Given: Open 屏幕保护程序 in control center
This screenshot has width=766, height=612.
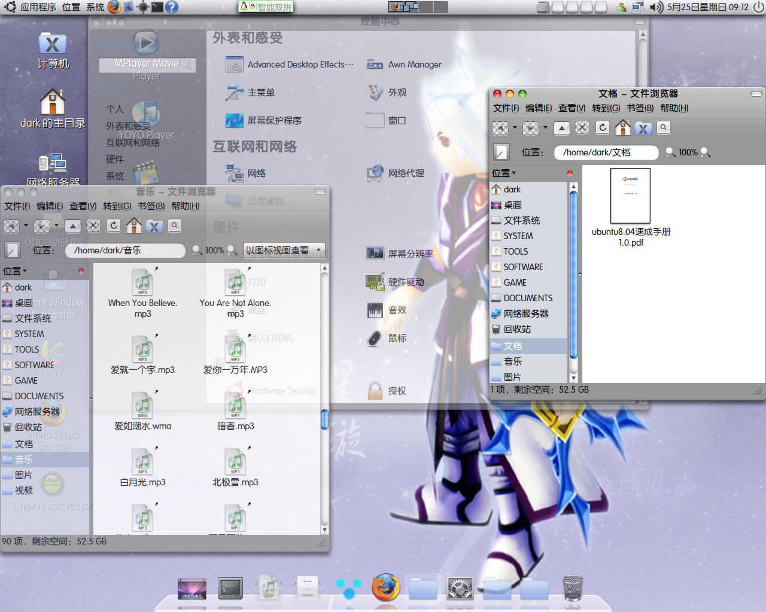Looking at the screenshot, I should coord(263,121).
